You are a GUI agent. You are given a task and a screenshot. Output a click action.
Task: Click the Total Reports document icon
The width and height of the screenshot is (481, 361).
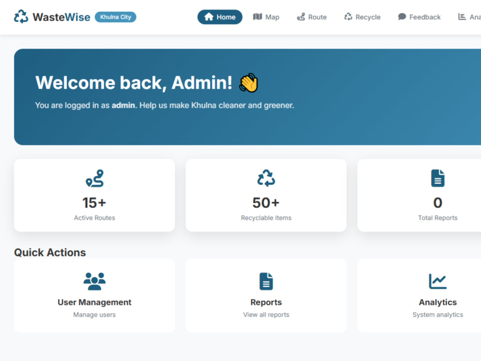pos(438,178)
